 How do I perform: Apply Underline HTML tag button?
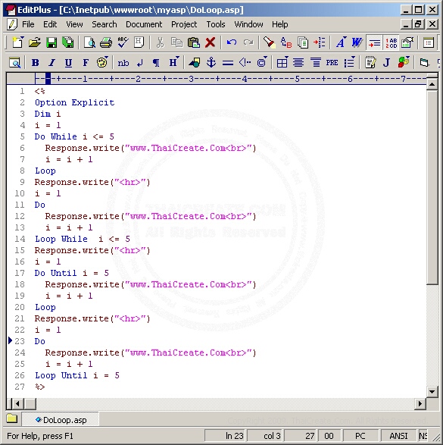click(x=68, y=62)
